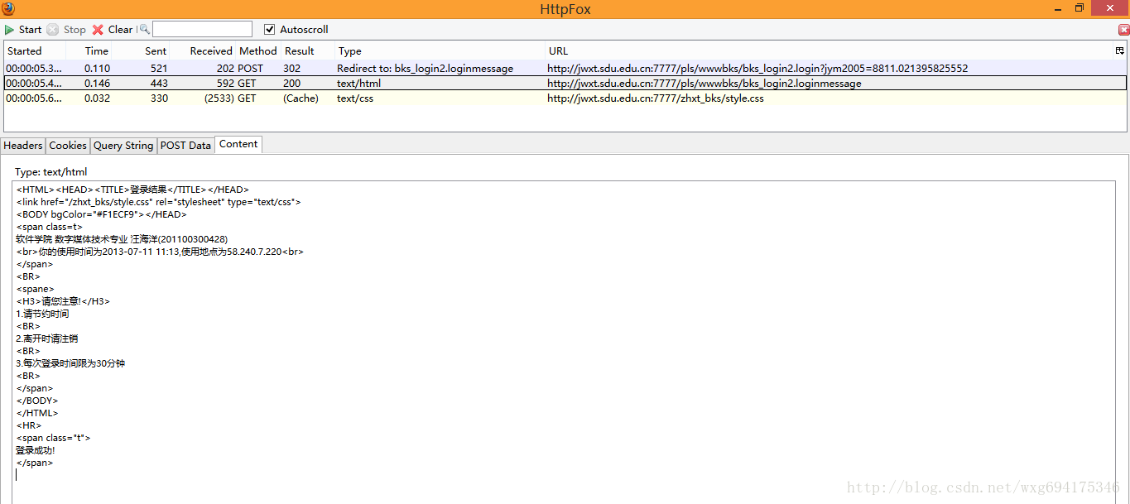1130x504 pixels.
Task: Click the line with 使用地点为58.240.7.220
Action: [160, 252]
